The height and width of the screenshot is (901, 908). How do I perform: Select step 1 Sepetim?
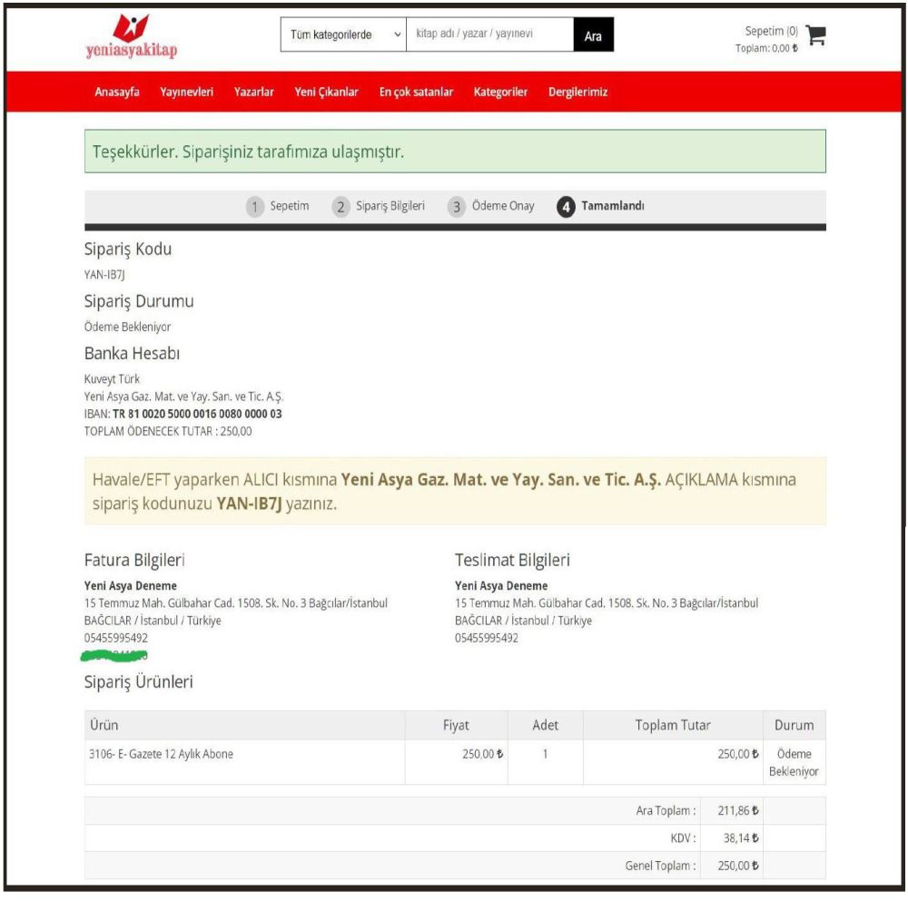point(278,206)
